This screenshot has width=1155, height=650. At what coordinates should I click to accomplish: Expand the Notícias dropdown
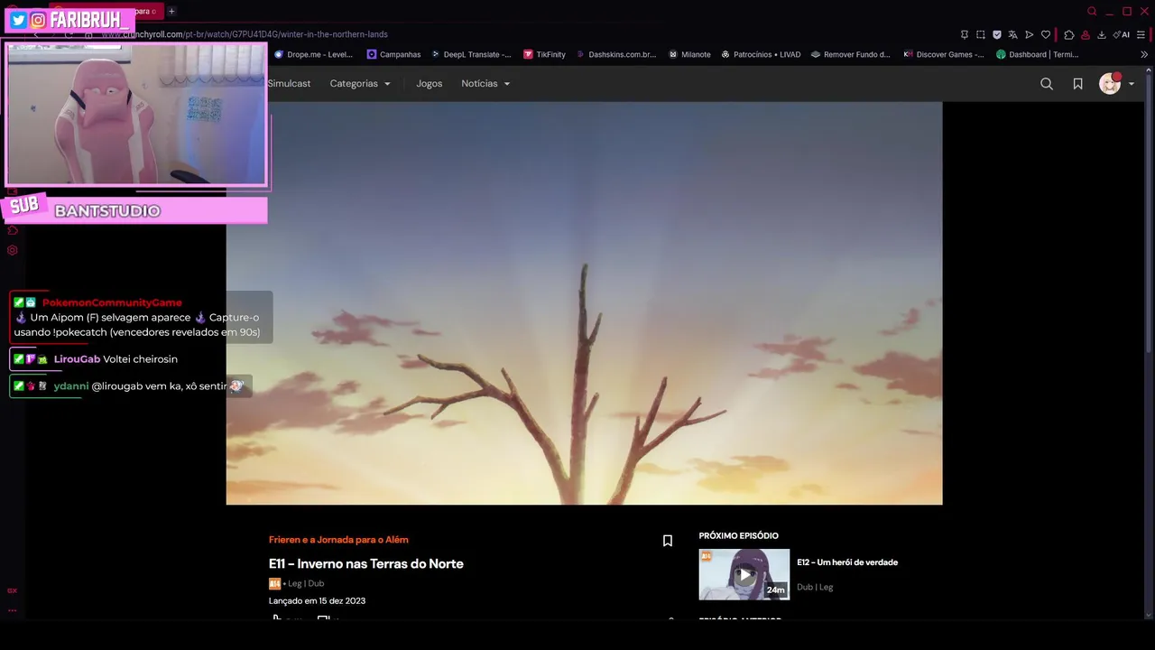(x=485, y=83)
